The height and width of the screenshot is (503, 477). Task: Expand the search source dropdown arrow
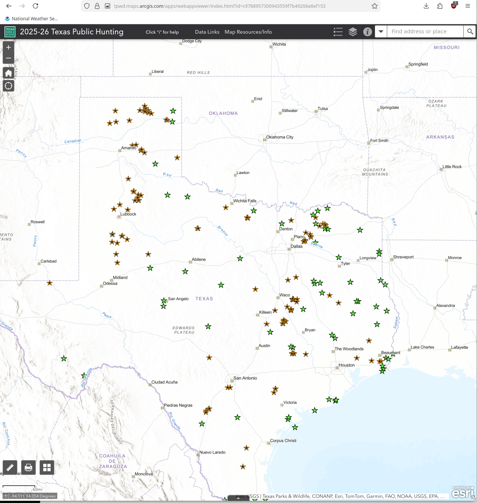[x=381, y=32]
